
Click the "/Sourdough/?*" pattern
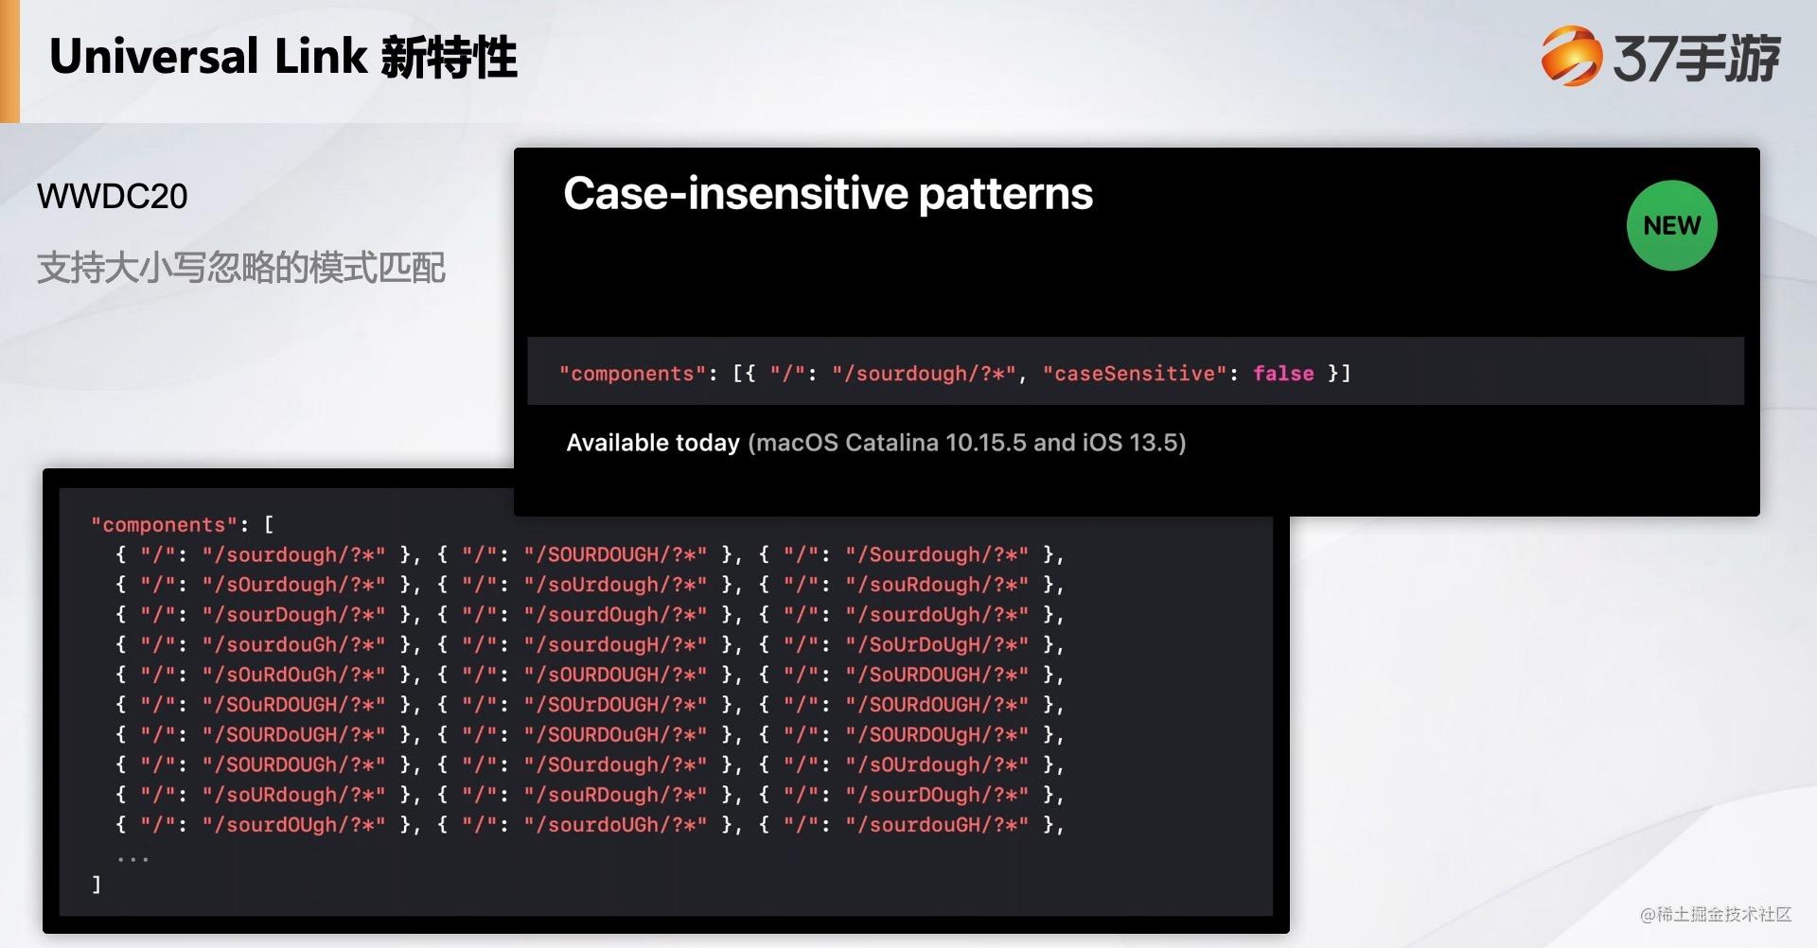[937, 554]
